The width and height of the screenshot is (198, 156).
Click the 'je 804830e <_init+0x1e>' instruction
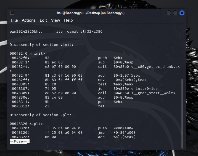click(x=128, y=89)
